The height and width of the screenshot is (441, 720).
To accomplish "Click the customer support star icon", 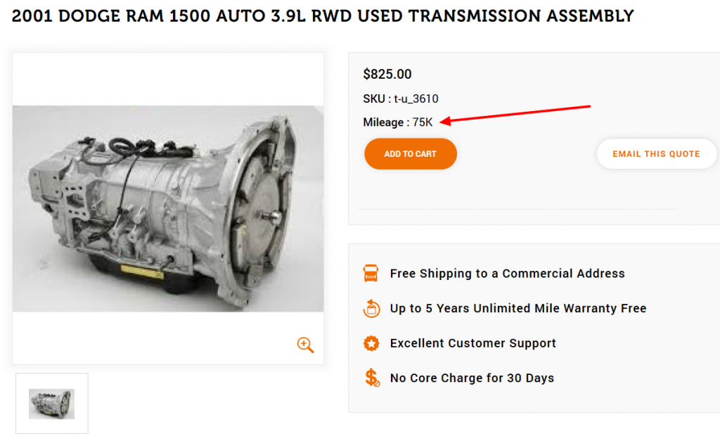I will click(371, 343).
